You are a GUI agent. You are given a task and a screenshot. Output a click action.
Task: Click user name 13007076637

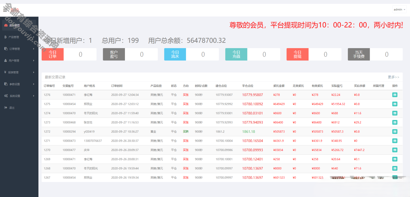coord(93,141)
